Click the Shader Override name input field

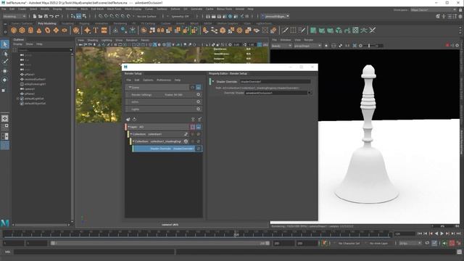click(275, 81)
